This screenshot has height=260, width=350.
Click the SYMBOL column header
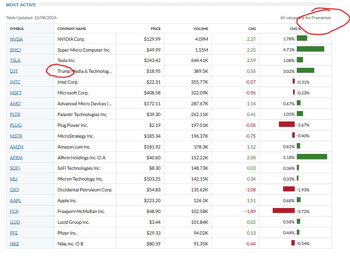point(17,29)
